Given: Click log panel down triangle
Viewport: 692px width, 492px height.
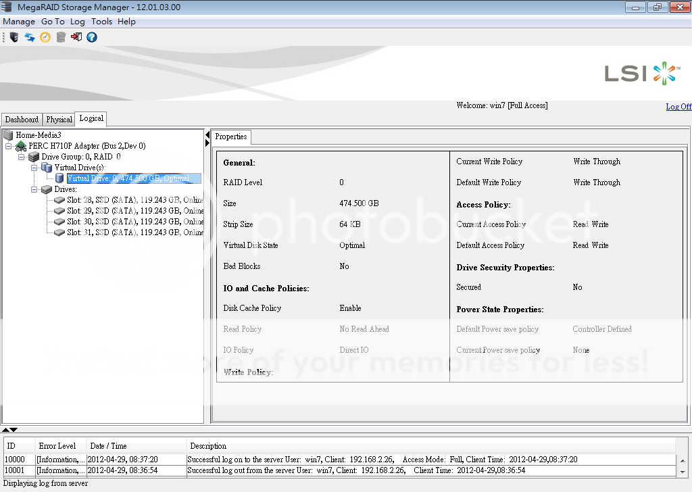Looking at the screenshot, I should coord(14,429).
